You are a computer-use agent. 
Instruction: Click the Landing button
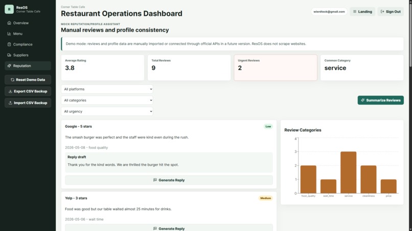pos(362,12)
